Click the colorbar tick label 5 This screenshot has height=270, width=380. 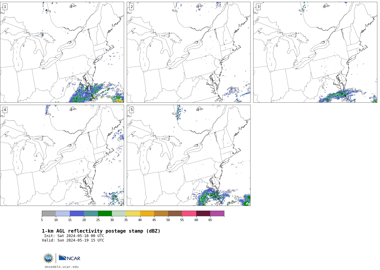42,220
